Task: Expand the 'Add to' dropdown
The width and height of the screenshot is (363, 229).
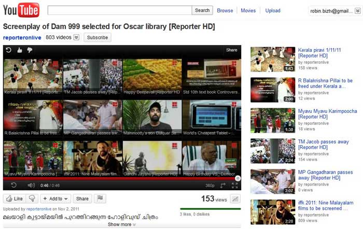Action: click(55, 198)
